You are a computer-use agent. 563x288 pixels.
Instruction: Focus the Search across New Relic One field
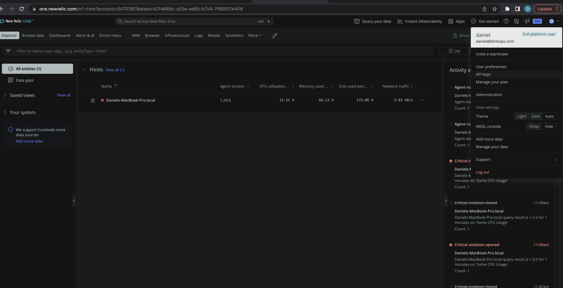pyautogui.click(x=194, y=21)
